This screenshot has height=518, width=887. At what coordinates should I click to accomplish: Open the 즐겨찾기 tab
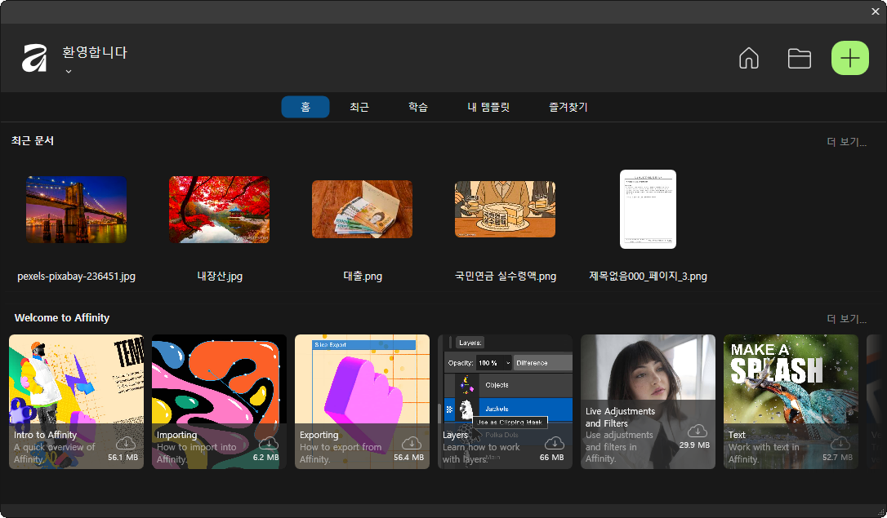click(568, 107)
